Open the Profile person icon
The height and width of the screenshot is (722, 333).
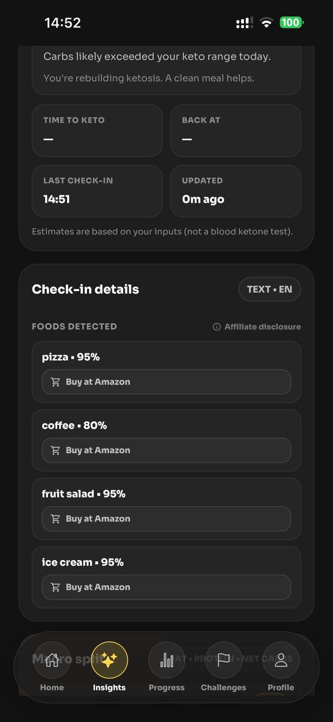coord(281,660)
